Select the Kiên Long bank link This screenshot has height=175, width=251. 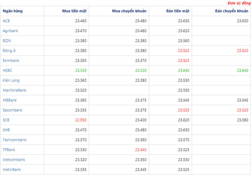pos(11,80)
